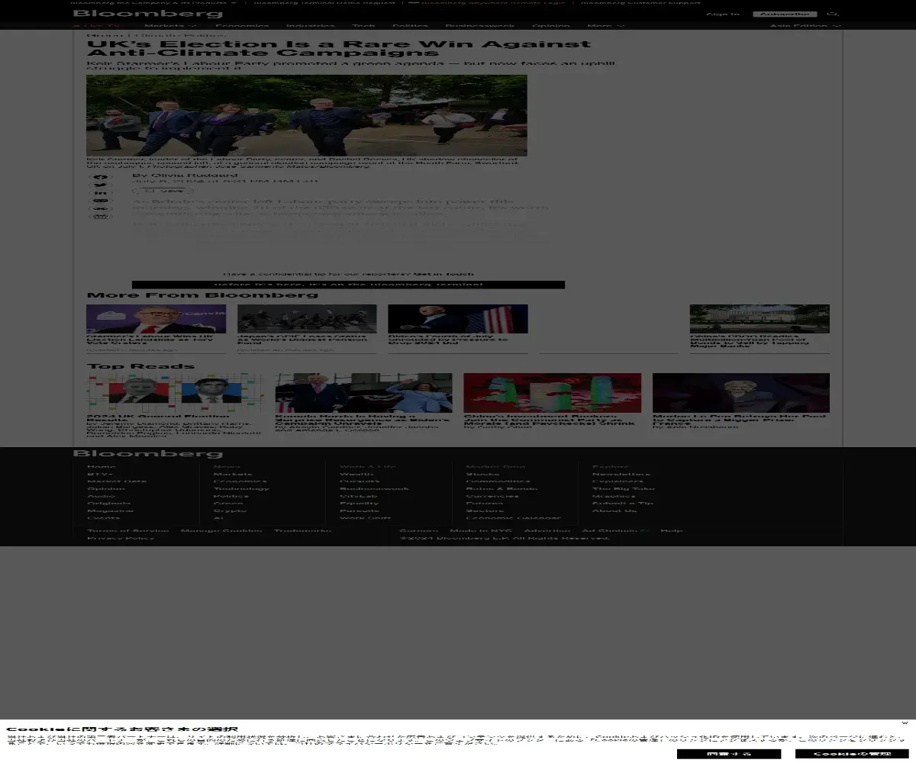Click footer Wealth link
The image size is (916, 763).
point(356,474)
